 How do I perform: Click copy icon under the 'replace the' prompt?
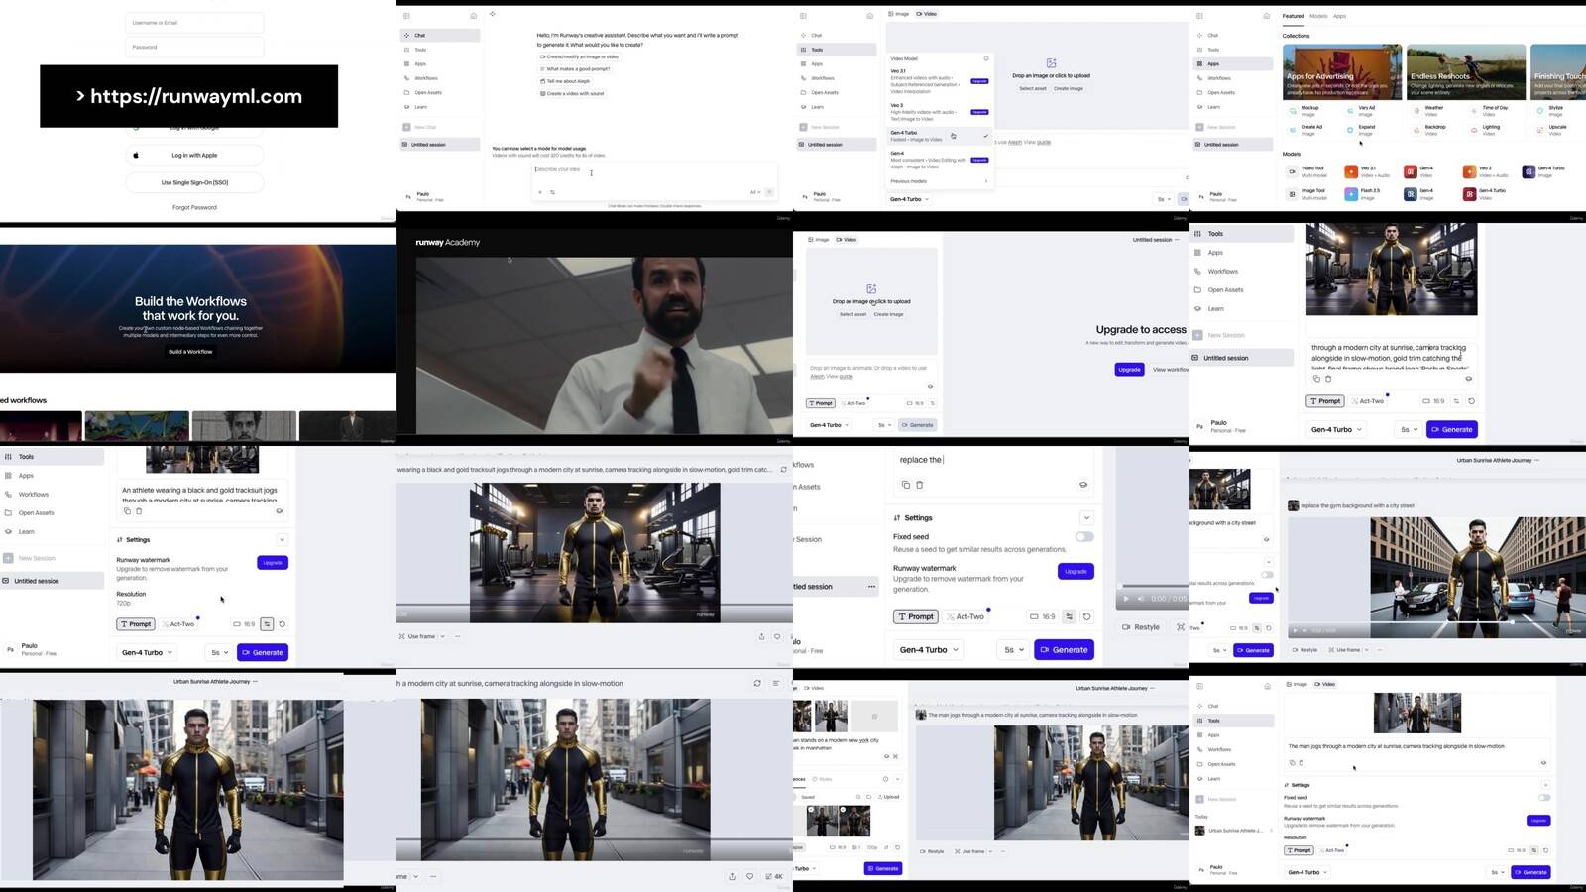905,485
